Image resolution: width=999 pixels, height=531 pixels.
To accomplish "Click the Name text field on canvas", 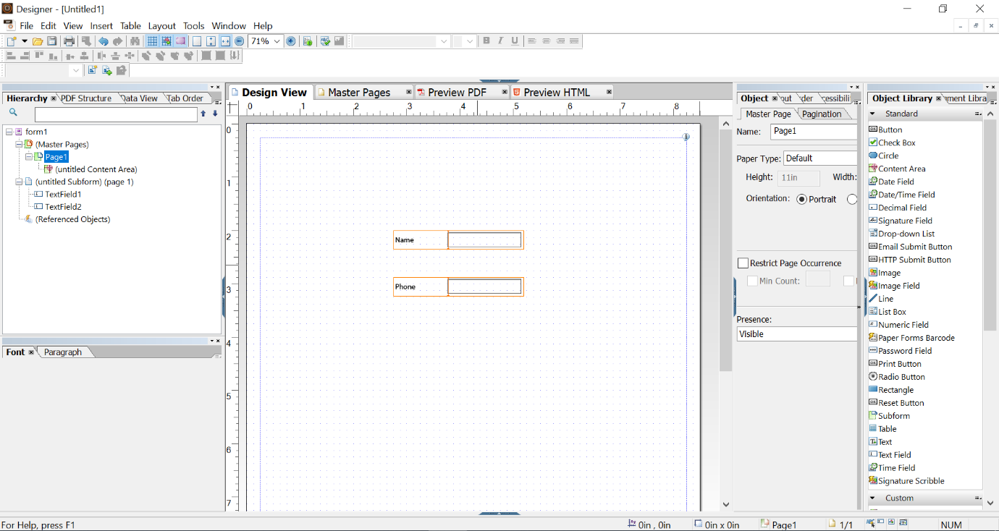I will click(x=458, y=240).
